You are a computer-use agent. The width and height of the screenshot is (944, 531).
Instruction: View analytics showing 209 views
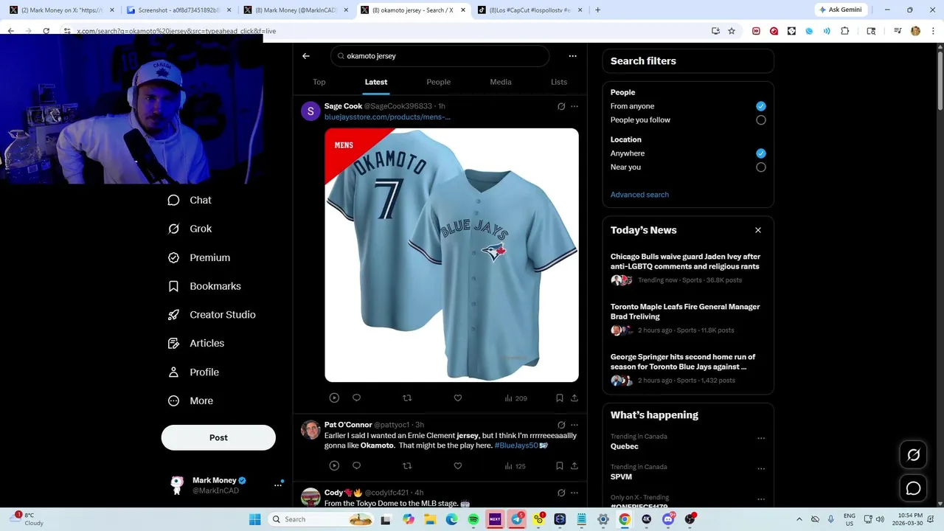516,398
